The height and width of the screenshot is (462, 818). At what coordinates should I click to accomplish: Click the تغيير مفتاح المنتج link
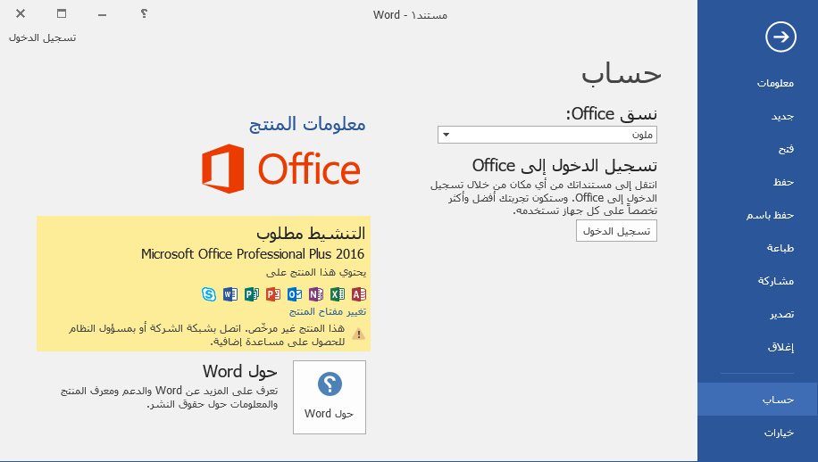pos(328,311)
